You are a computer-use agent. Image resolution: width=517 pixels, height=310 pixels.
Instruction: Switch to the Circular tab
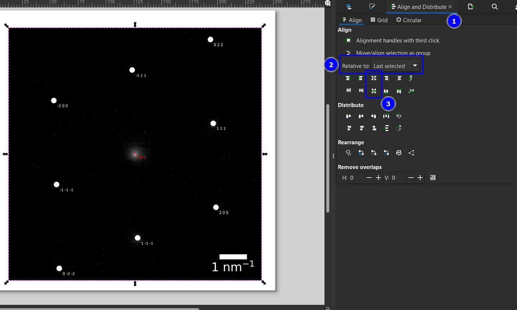point(409,20)
